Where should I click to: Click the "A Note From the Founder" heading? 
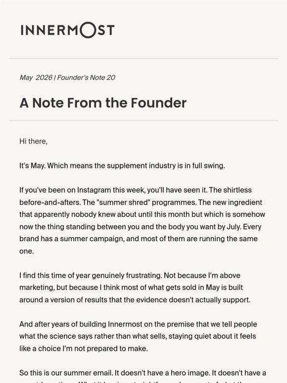click(x=103, y=102)
